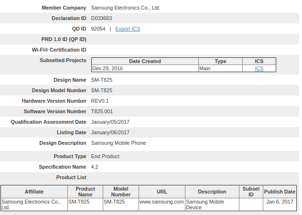The height and width of the screenshot is (215, 302).
Task: Select QD ID value 92054
Action: [98, 29]
